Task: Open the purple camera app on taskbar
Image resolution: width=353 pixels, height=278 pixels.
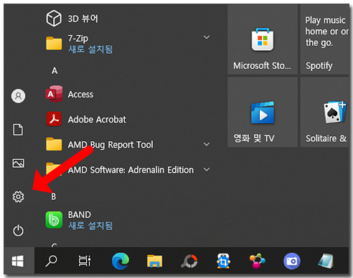Action: 292,261
